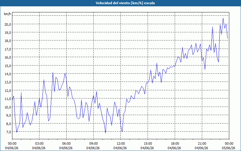Click the '13,0' y-axis value

[8, 82]
